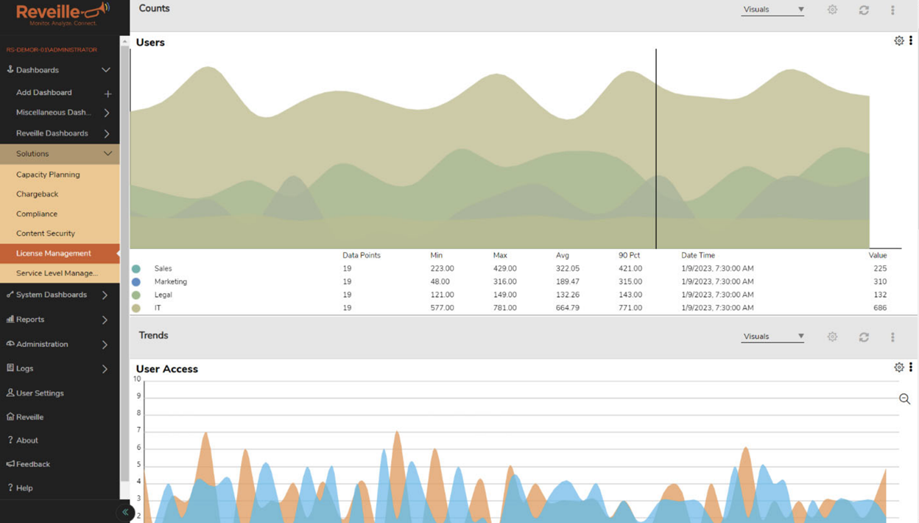Open Reveille Dashboards link
Screen dimensions: 919x523
pos(52,133)
